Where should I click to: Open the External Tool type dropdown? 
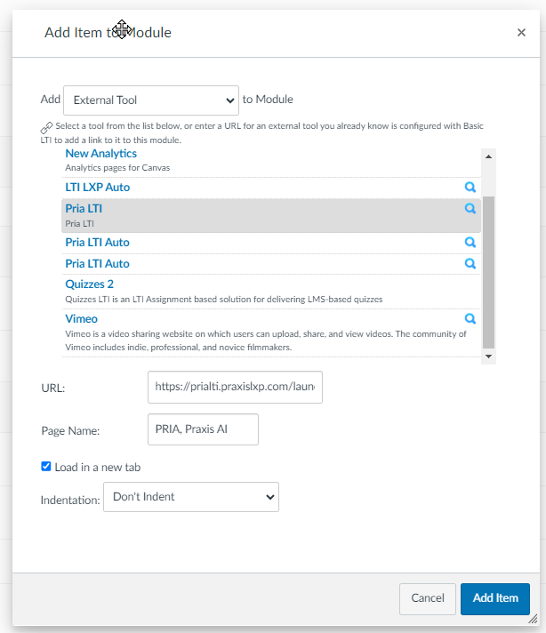pyautogui.click(x=151, y=100)
